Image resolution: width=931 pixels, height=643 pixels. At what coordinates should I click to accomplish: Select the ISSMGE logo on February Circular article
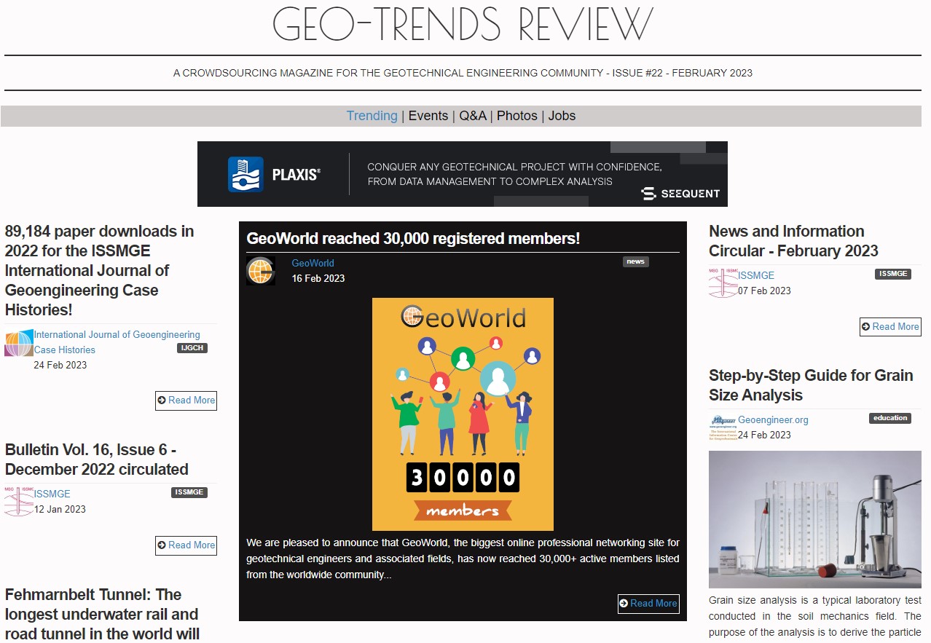722,282
